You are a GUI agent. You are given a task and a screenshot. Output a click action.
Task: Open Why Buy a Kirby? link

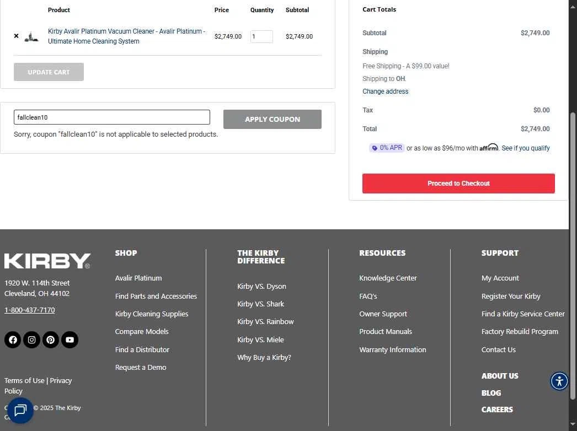(264, 357)
